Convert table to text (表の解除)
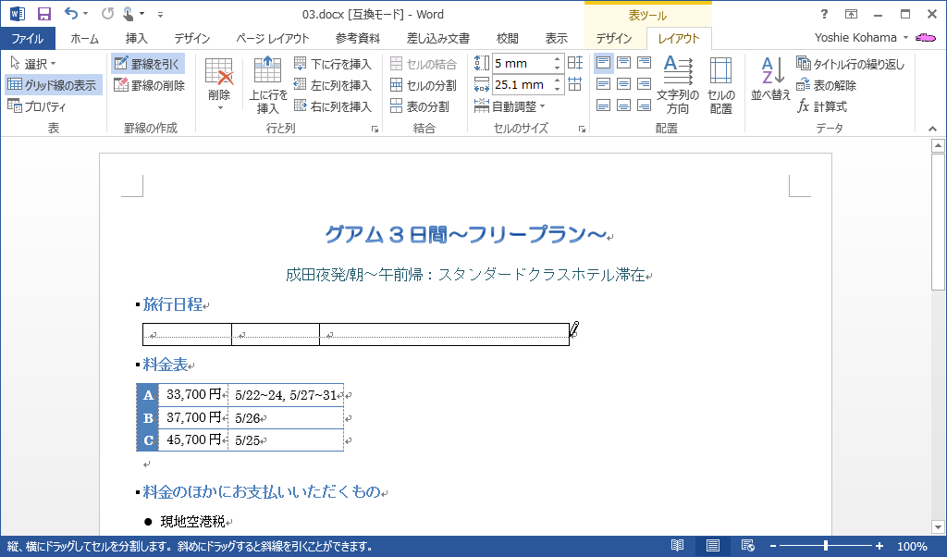This screenshot has width=947, height=557. [x=826, y=85]
